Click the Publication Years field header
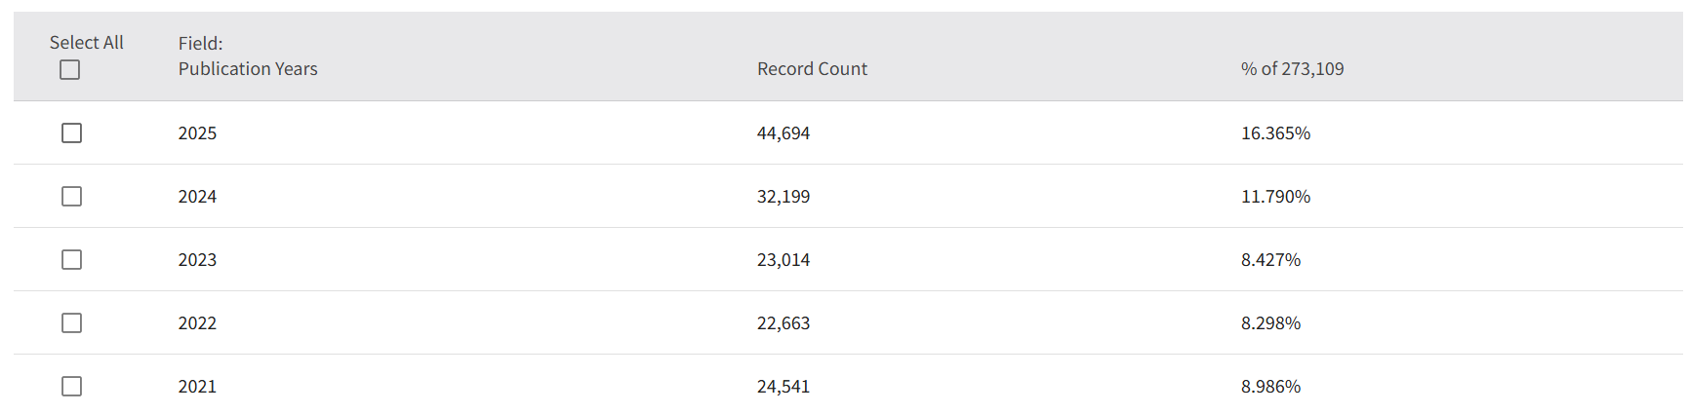 tap(248, 69)
